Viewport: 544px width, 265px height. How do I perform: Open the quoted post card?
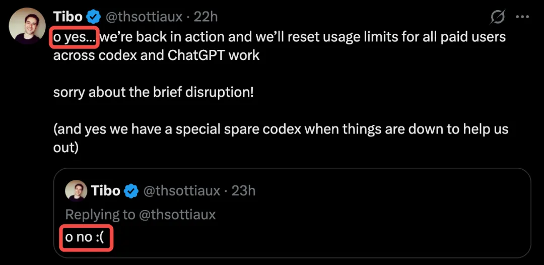[292, 213]
